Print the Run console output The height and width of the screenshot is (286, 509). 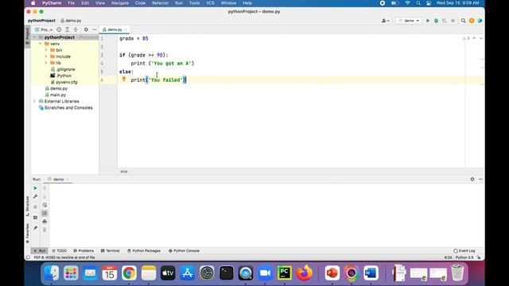45,222
